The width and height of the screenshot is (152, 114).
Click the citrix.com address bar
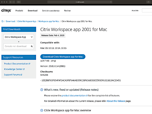(x=80, y=2)
